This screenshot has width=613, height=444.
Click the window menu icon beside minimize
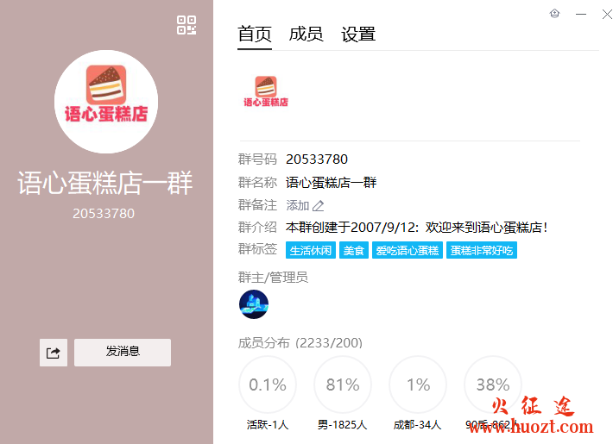point(555,14)
